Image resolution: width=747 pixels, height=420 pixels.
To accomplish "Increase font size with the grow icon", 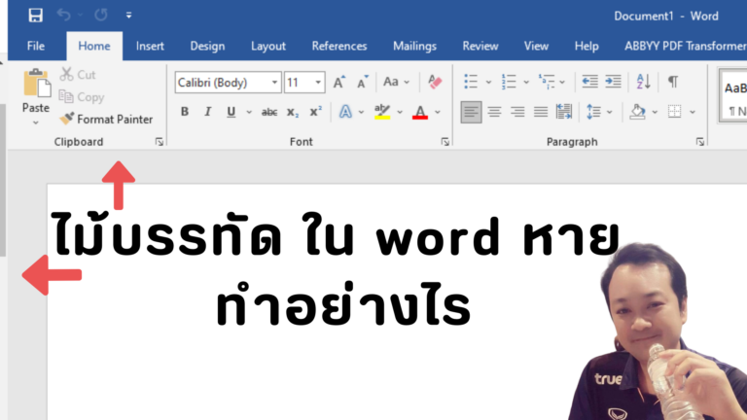I will (x=339, y=82).
